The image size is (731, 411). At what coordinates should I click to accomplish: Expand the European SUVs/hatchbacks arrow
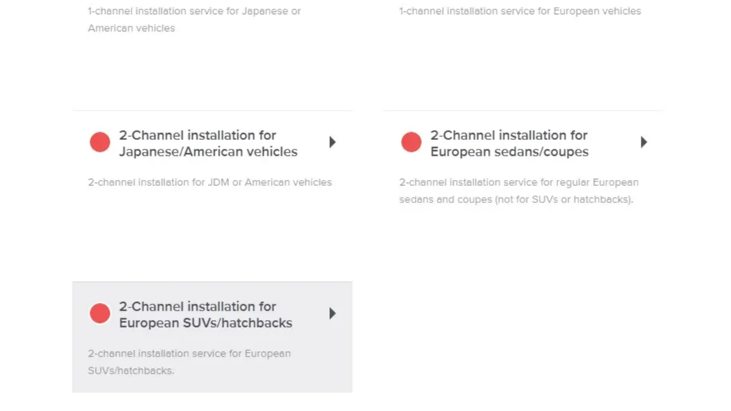coord(332,313)
